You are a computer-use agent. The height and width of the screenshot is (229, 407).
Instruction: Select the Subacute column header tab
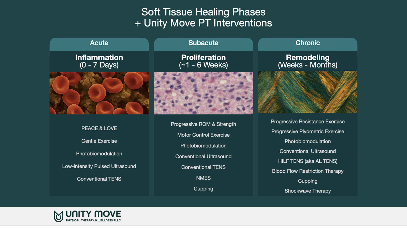pos(203,43)
